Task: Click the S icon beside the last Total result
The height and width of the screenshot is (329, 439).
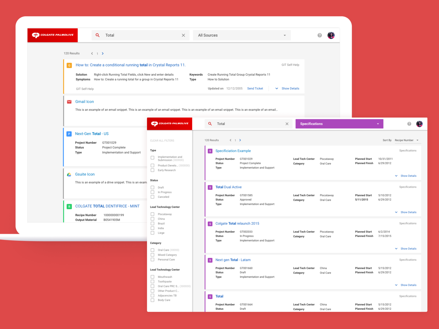Action: click(x=210, y=297)
